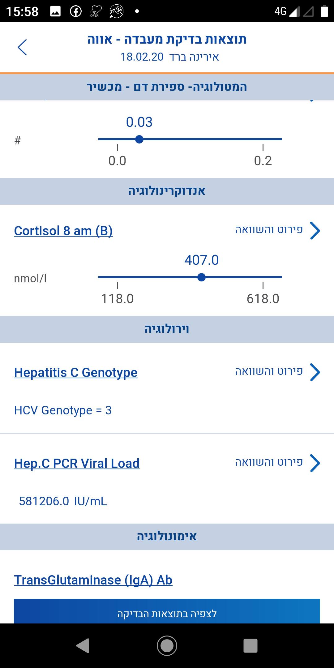
Task: Select the אנדוקרינולוגיה section header
Action: pyautogui.click(x=167, y=191)
